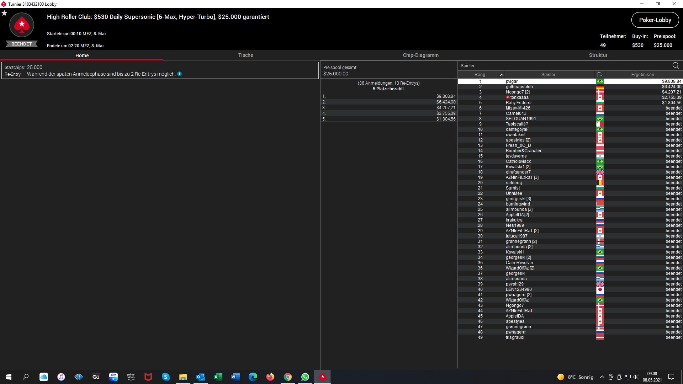The width and height of the screenshot is (683, 384).
Task: Show hidden system tray icons
Action: [602, 377]
